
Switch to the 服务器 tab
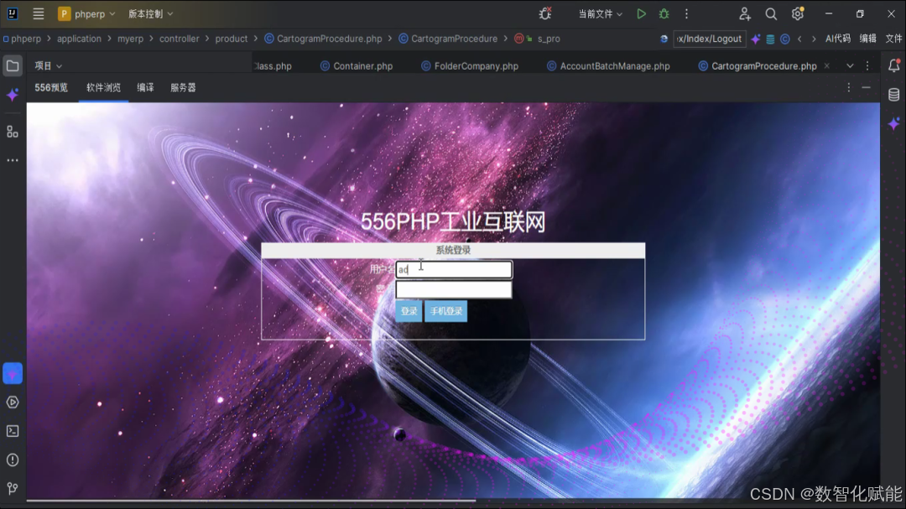183,88
